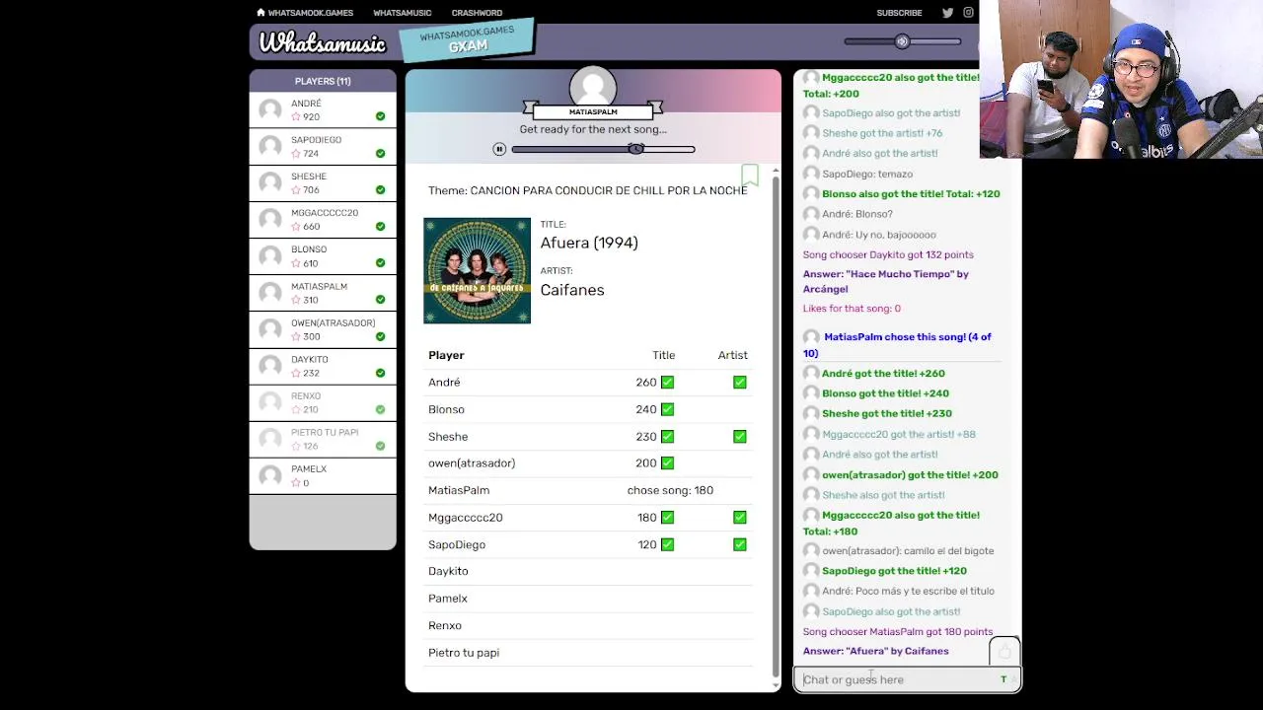This screenshot has width=1263, height=710.
Task: Open the Instagram icon link
Action: pos(969,13)
